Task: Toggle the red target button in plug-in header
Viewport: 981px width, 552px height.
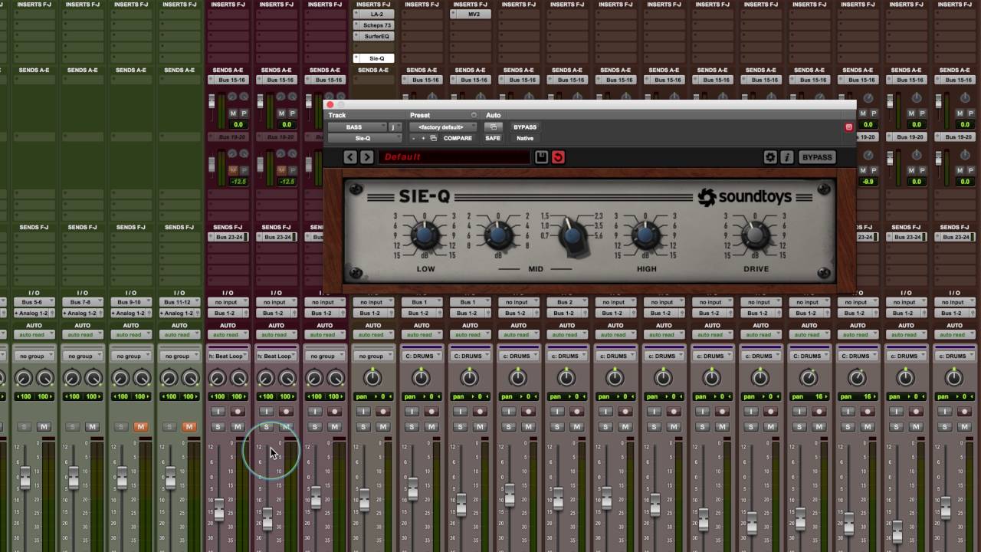Action: [848, 127]
